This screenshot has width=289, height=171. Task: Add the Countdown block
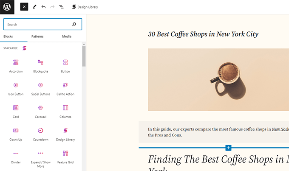pyautogui.click(x=40, y=133)
